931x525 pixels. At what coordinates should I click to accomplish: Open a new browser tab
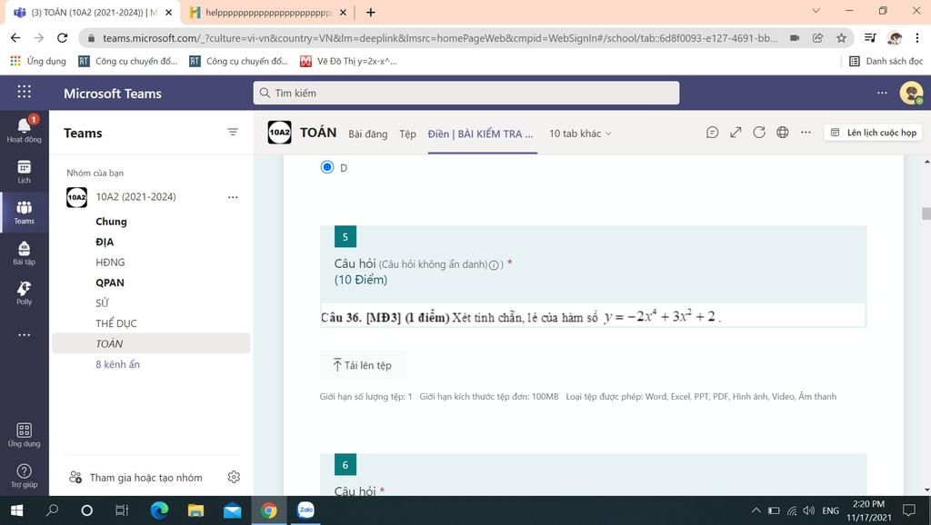(x=371, y=12)
